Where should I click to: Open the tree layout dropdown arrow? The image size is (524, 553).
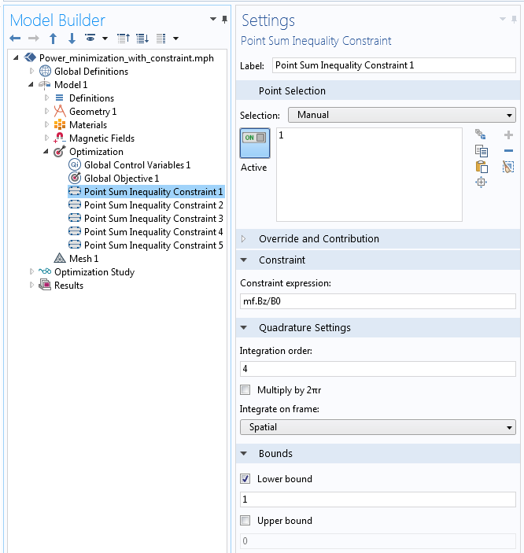pyautogui.click(x=175, y=38)
